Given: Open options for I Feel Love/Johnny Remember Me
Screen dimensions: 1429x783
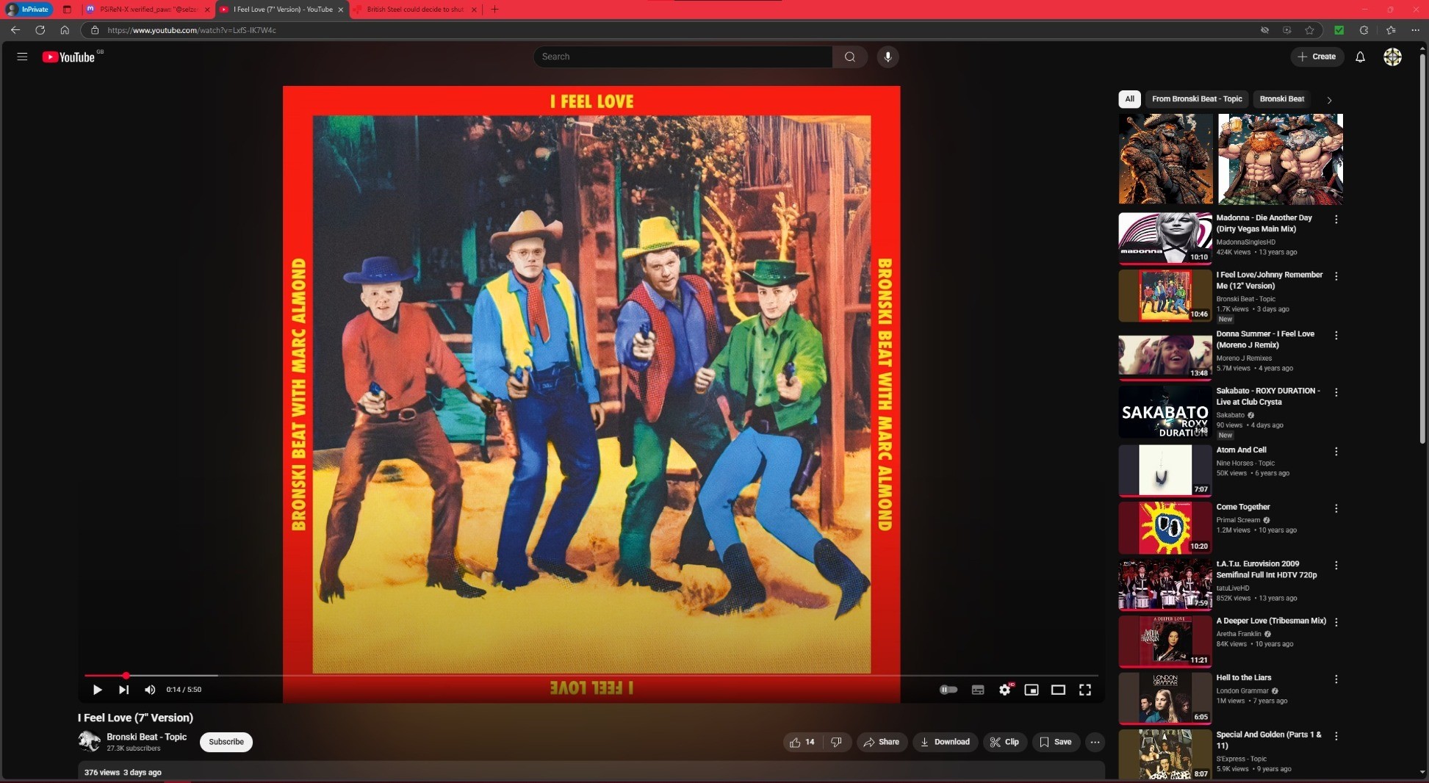Looking at the screenshot, I should pyautogui.click(x=1336, y=276).
